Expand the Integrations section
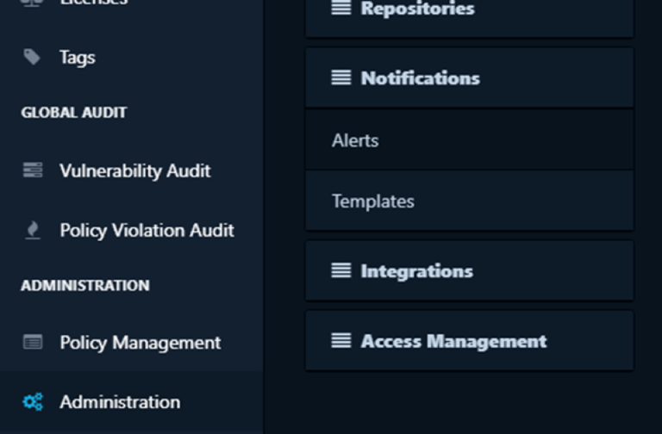 [470, 270]
